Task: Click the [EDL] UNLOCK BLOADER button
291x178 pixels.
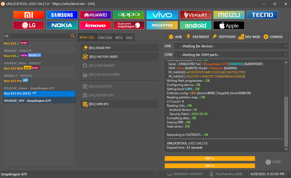Action: [x=120, y=74]
